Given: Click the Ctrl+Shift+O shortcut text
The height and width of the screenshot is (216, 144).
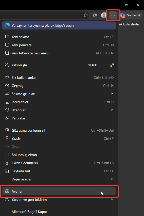Looking at the screenshot, I should pyautogui.click(x=103, y=78).
